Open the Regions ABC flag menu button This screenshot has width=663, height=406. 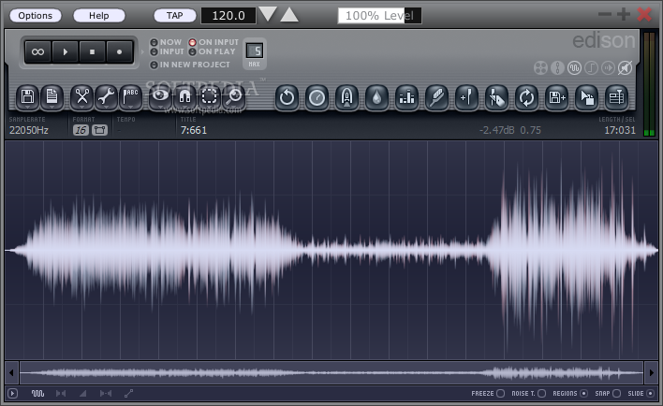tap(131, 97)
